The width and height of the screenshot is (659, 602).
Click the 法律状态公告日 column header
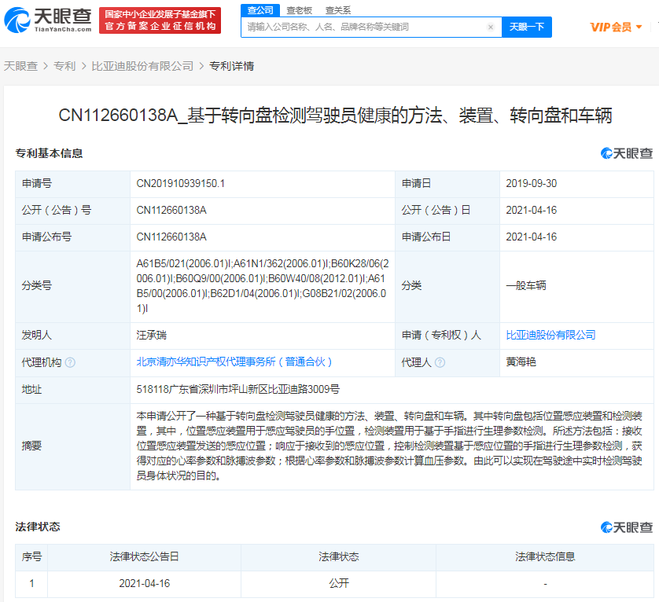tap(144, 556)
